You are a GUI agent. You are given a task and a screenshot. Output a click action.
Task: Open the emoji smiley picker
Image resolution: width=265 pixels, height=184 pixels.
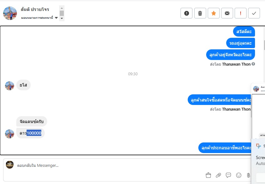pos(239,175)
